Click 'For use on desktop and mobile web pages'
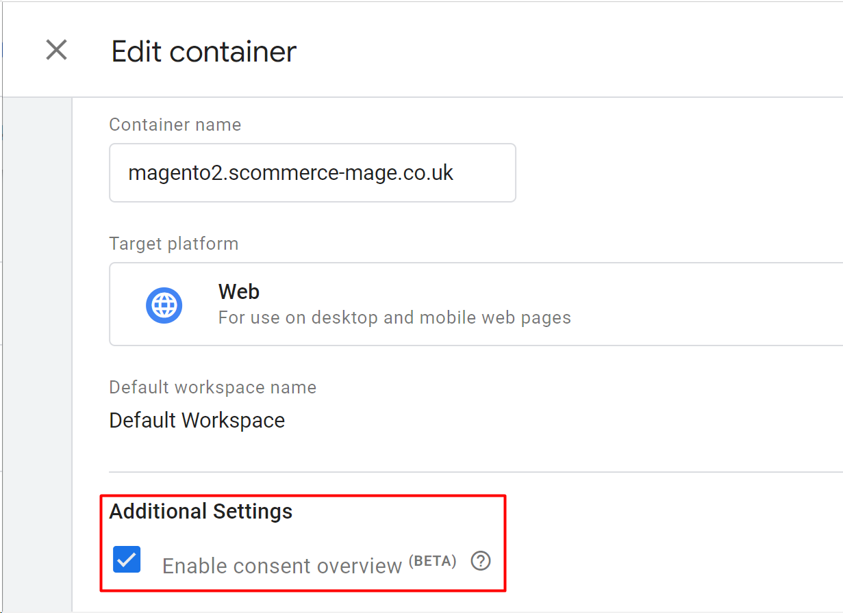Image resolution: width=843 pixels, height=613 pixels. coord(394,318)
